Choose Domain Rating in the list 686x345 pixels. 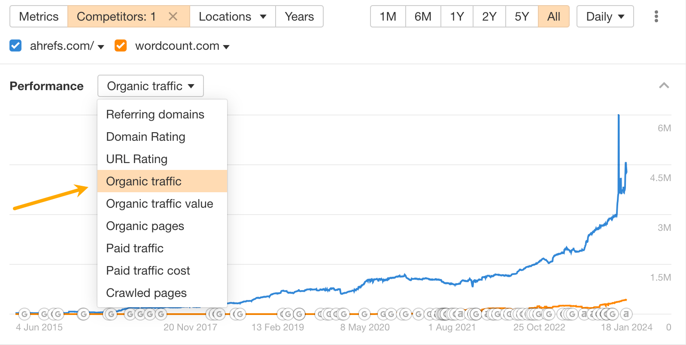[x=146, y=137]
